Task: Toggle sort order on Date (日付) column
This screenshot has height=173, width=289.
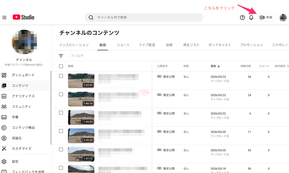Action: coord(215,66)
